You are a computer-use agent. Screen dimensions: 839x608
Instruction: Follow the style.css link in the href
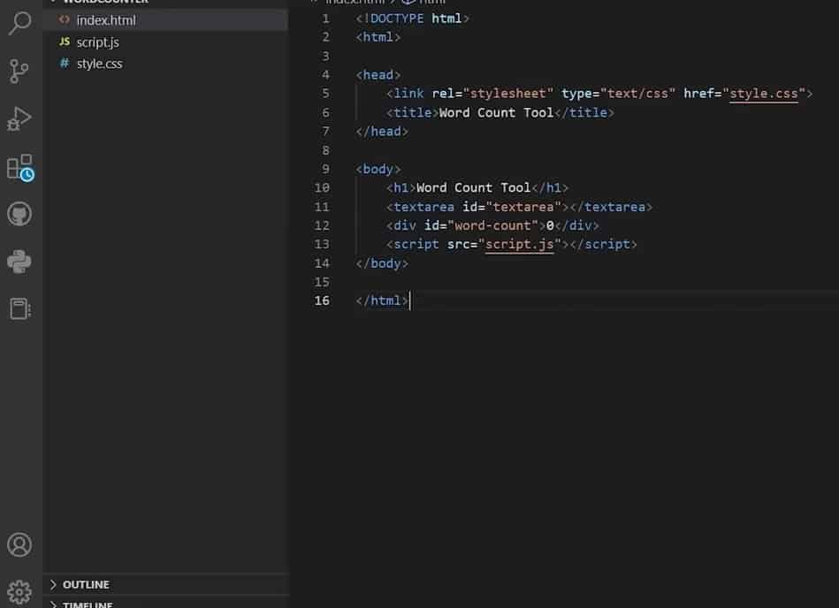(x=764, y=94)
